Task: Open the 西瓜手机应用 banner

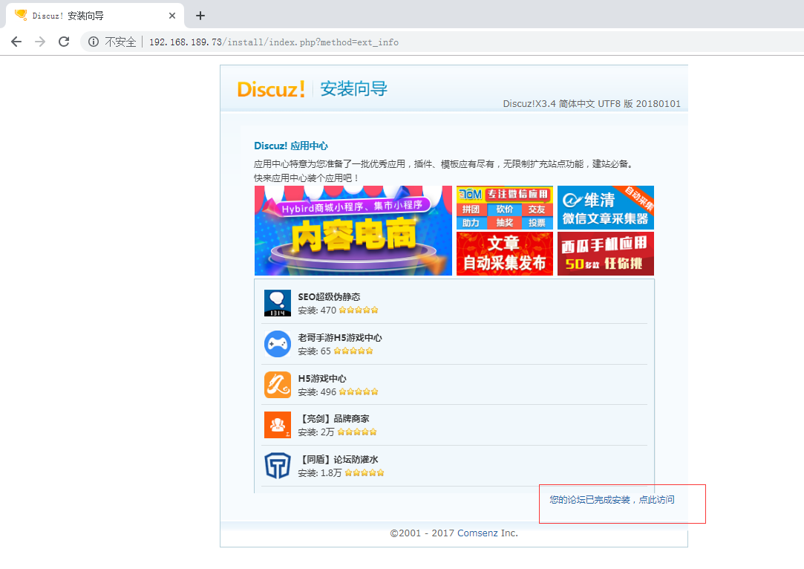Action: point(606,253)
